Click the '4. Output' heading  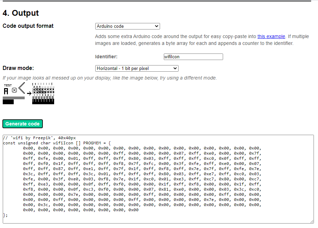pyautogui.click(x=21, y=13)
